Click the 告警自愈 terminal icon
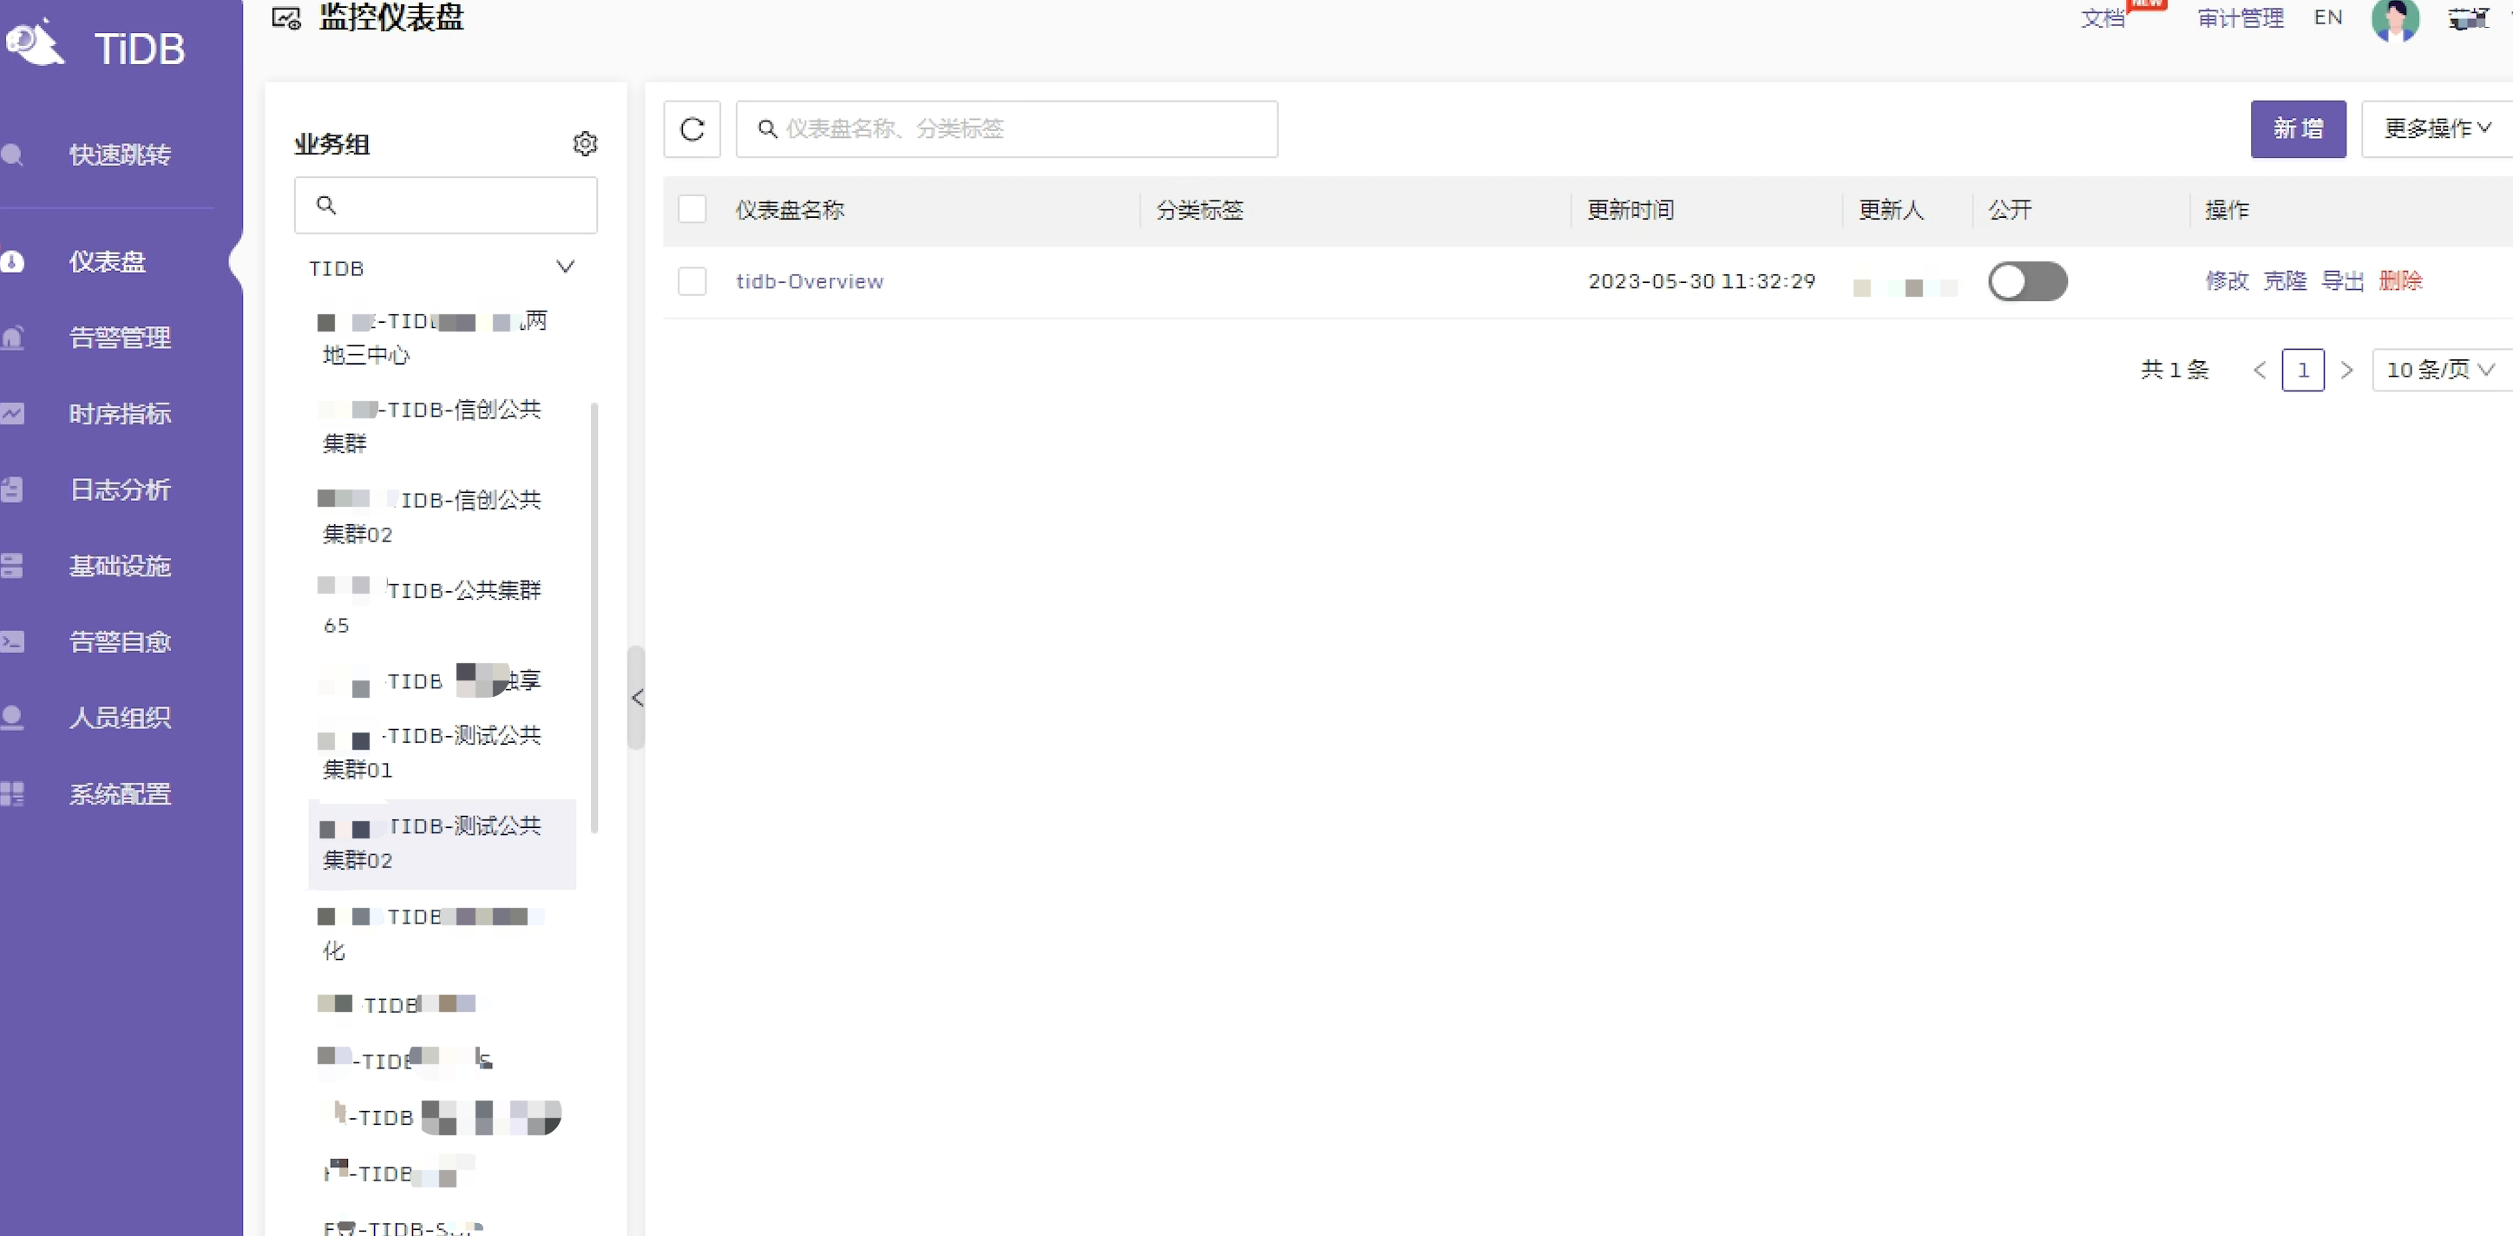The width and height of the screenshot is (2513, 1236). coord(13,642)
